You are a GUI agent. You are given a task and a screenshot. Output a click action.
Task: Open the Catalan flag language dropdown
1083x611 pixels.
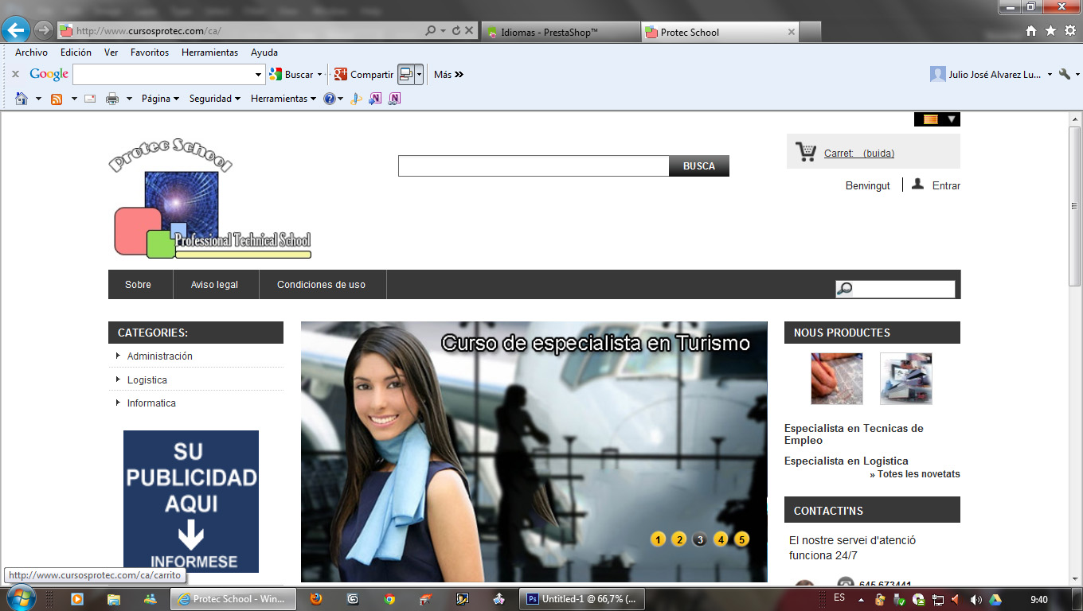[937, 119]
